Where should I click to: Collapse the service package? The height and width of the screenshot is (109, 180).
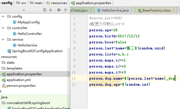tap(3, 40)
